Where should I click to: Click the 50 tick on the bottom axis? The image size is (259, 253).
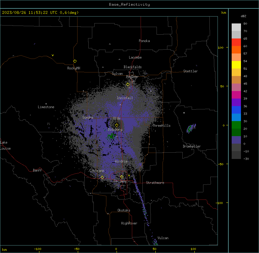point(155,249)
